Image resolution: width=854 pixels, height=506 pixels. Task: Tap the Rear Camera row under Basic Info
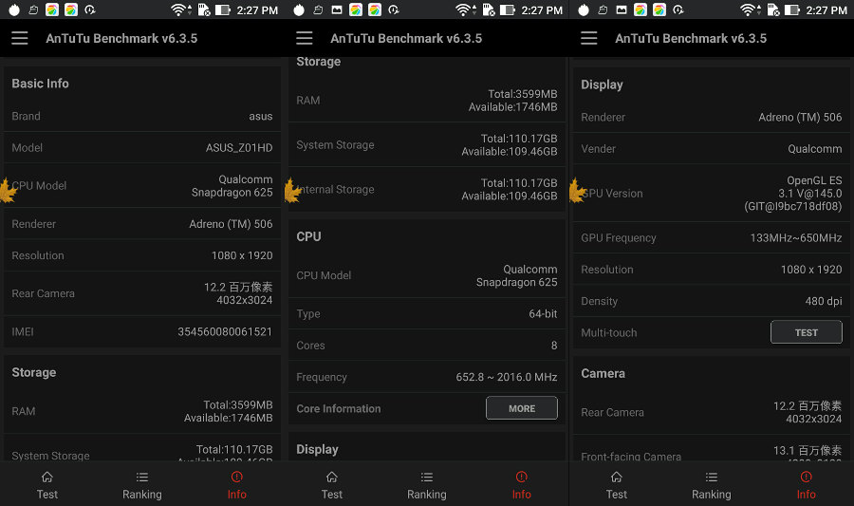click(x=142, y=293)
